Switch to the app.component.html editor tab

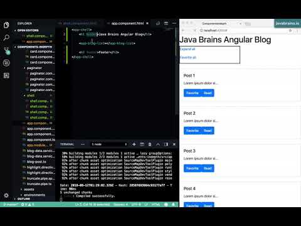pyautogui.click(x=127, y=23)
